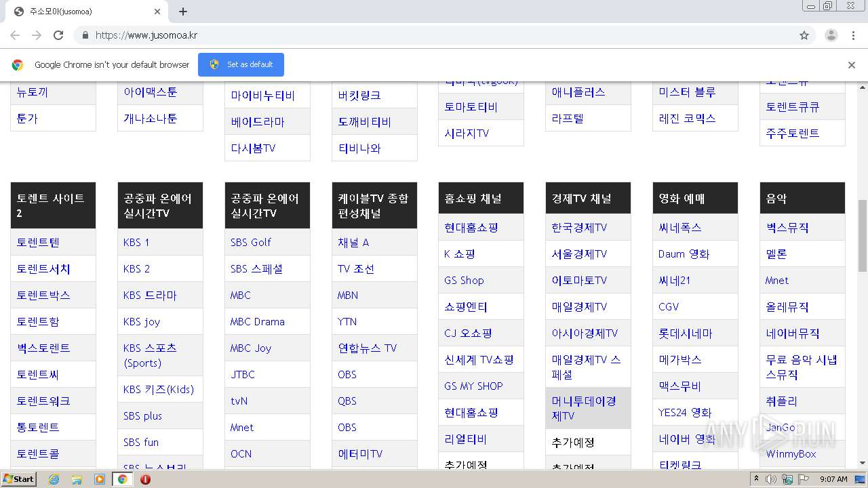
Task: Open the Windows Start menu
Action: [x=18, y=479]
